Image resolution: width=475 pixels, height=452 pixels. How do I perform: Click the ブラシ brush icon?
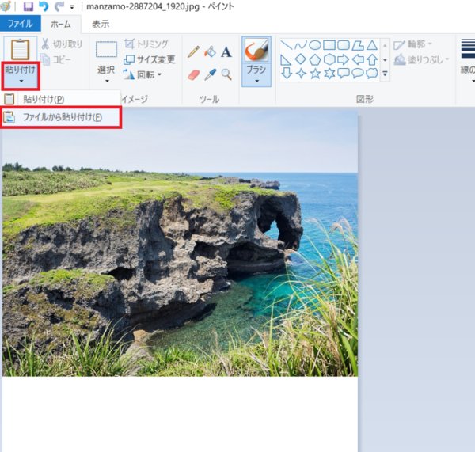[x=256, y=50]
